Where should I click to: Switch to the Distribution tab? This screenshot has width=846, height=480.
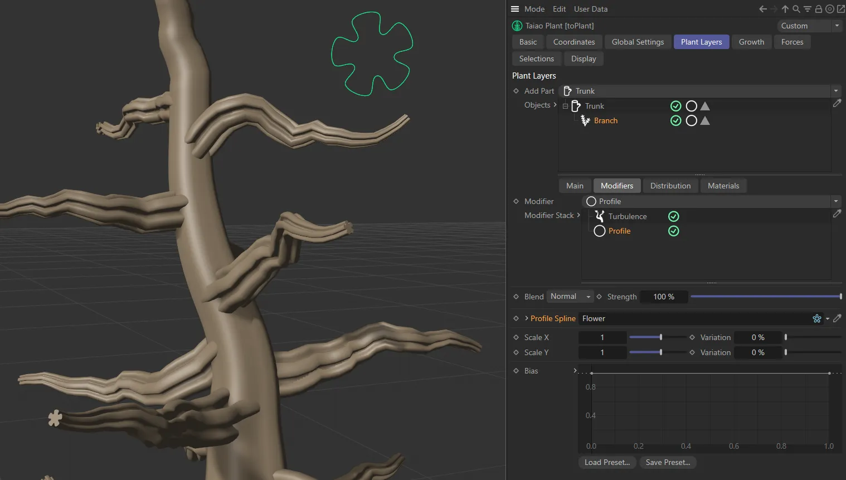(670, 186)
